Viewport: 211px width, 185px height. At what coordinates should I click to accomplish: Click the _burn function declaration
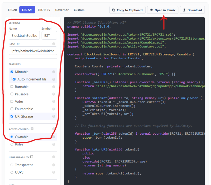[140, 134]
